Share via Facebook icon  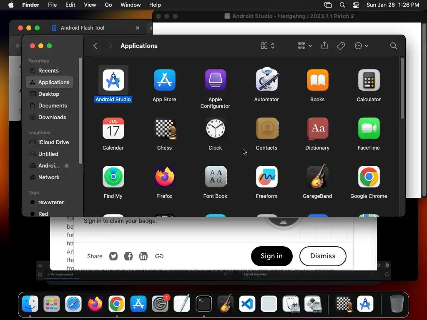128,256
